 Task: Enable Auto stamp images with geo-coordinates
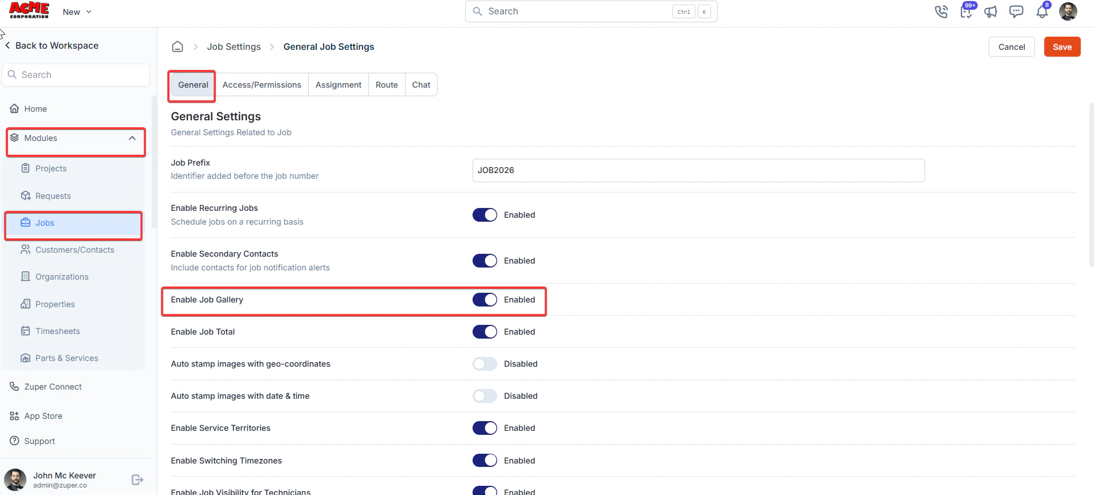(x=485, y=364)
